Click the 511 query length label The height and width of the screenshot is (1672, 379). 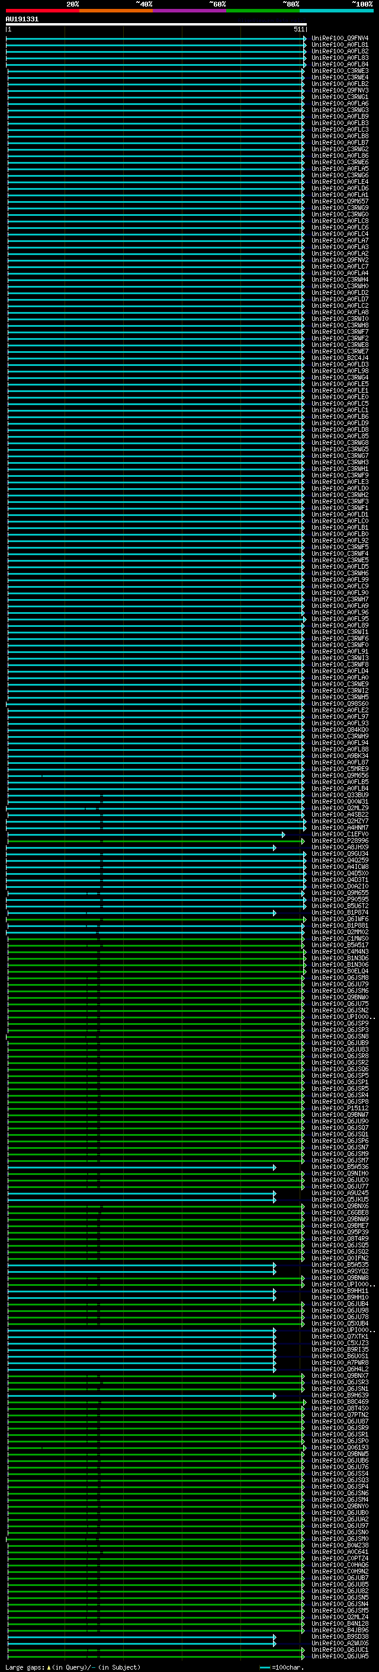pos(298,29)
